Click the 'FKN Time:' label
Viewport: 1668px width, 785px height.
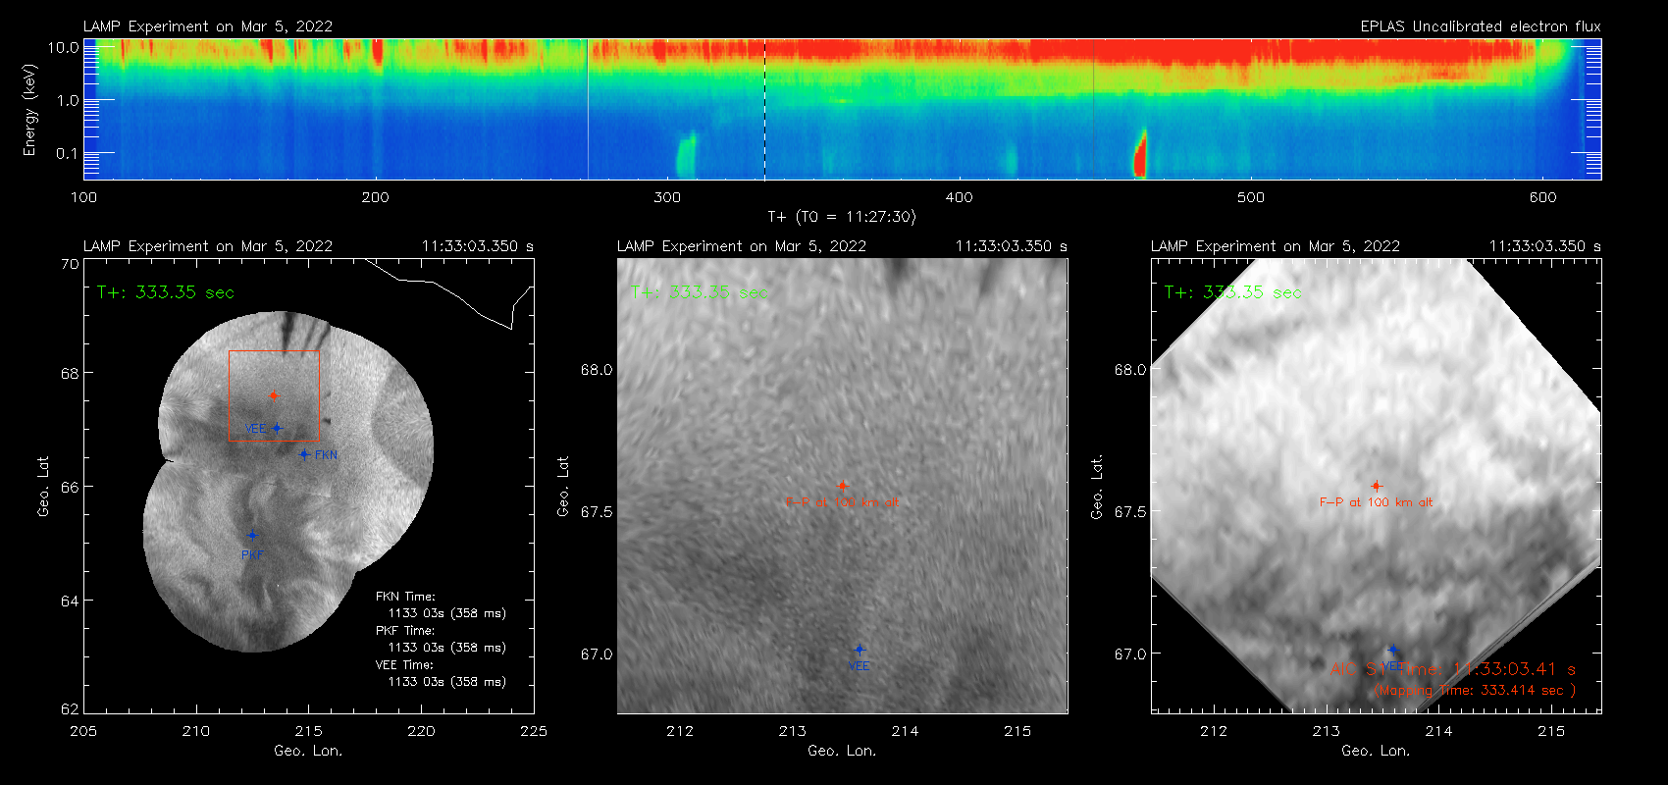click(x=405, y=597)
